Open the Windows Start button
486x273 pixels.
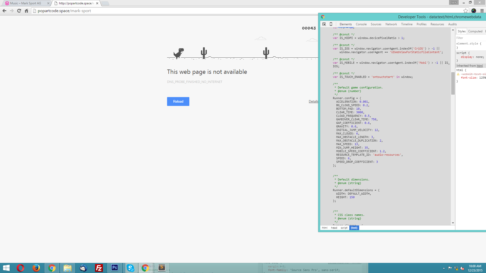6,268
